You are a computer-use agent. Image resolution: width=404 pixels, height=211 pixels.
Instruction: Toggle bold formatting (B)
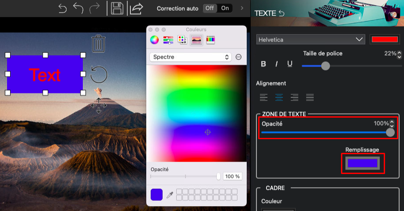[x=263, y=64]
